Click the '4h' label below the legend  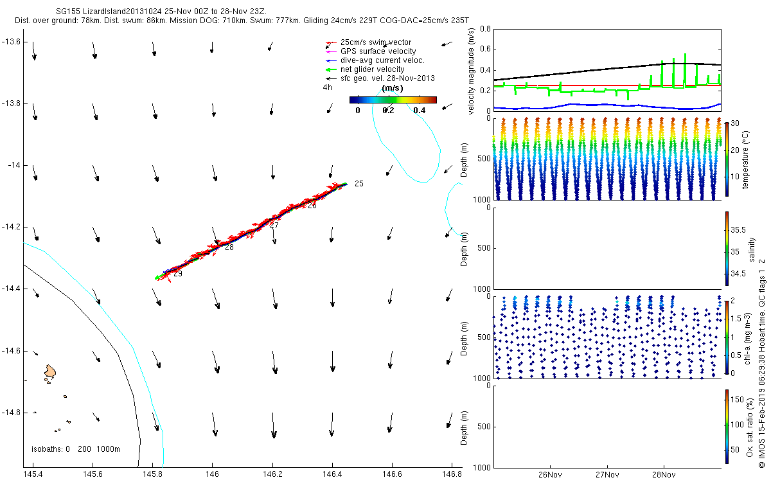coord(327,87)
